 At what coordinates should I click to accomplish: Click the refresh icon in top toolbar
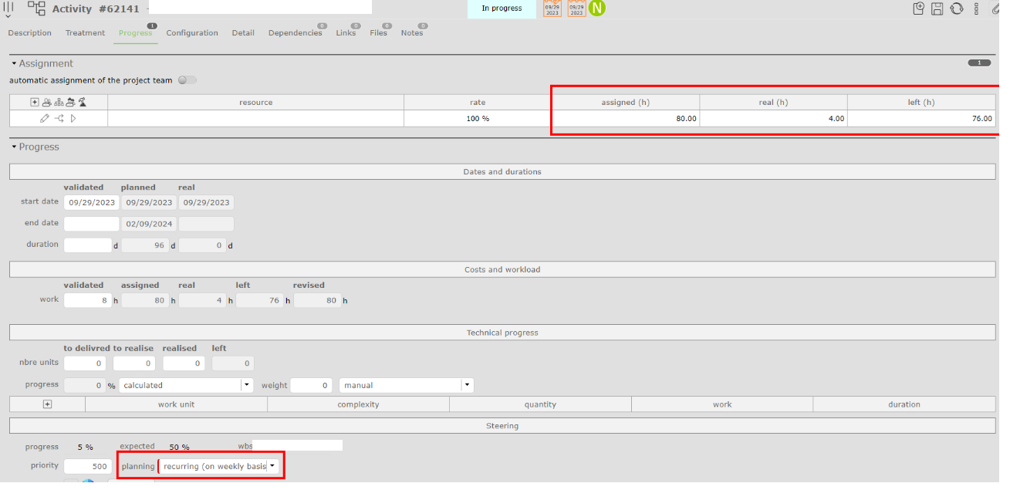click(957, 8)
